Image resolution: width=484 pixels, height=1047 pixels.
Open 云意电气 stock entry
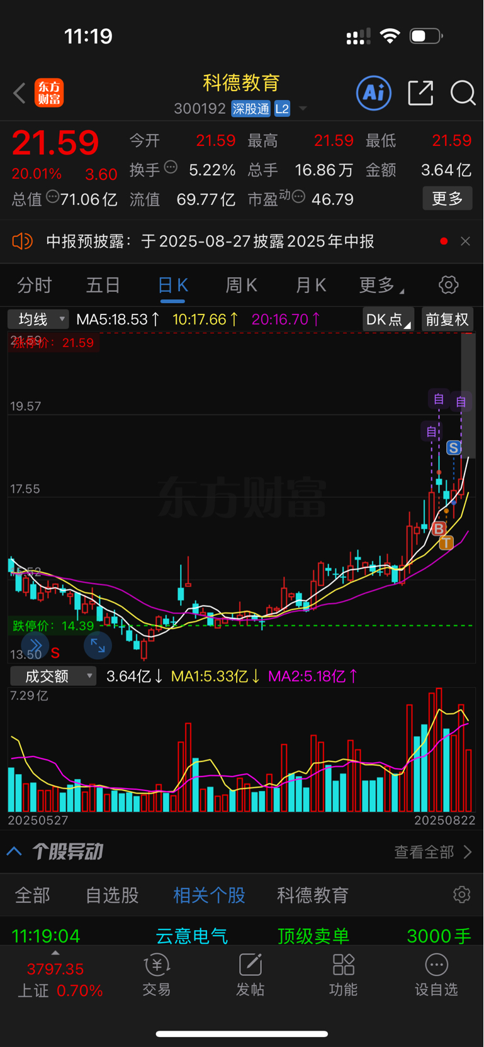coord(192,936)
